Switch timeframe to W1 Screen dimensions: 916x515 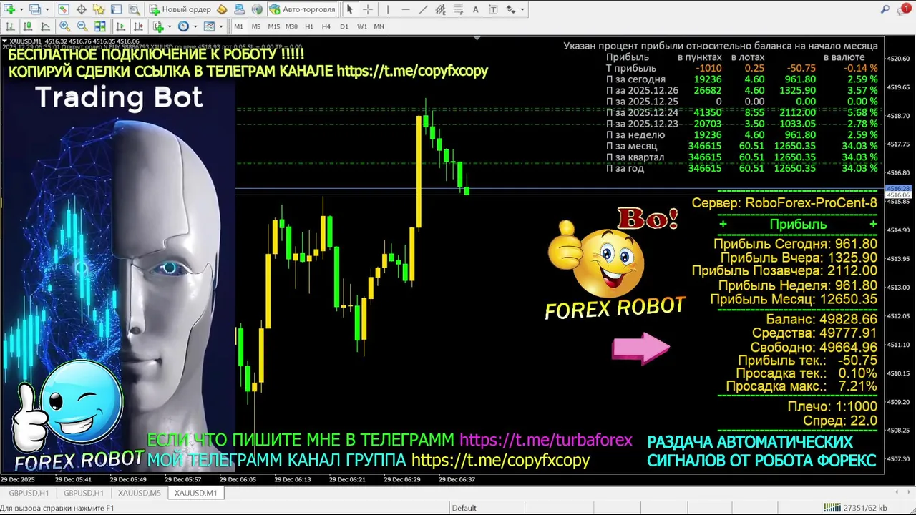click(362, 26)
